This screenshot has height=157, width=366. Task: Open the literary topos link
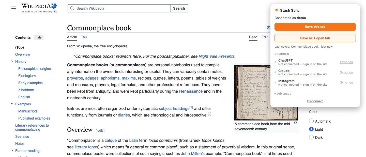pos(87,147)
